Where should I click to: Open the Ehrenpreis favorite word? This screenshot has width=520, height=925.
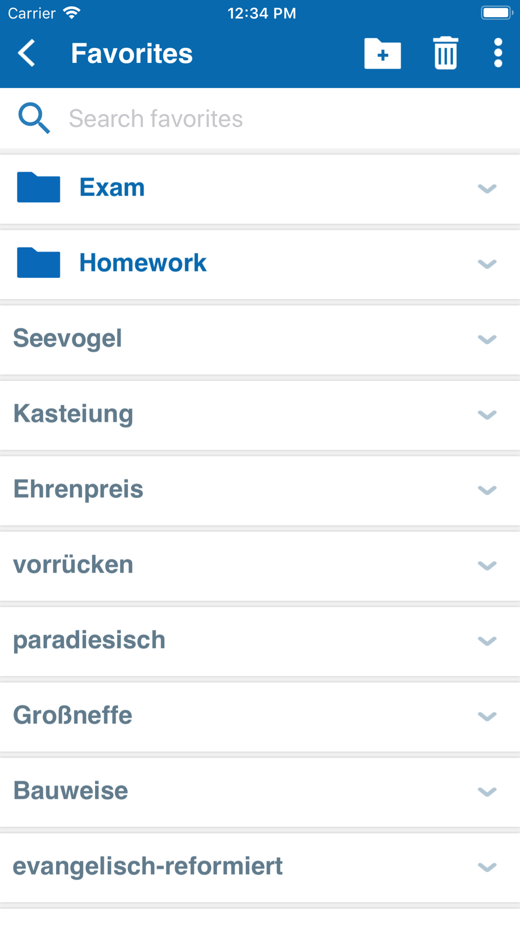[78, 489]
